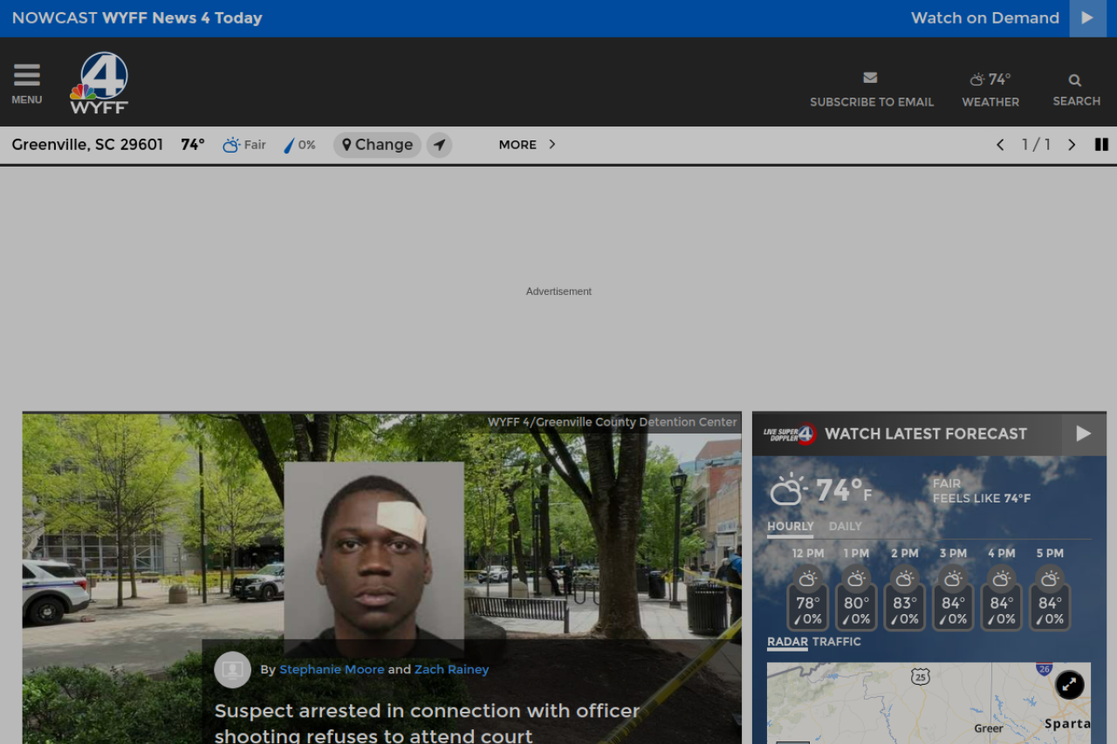
Task: Open author Zach Rainey link
Action: point(451,670)
